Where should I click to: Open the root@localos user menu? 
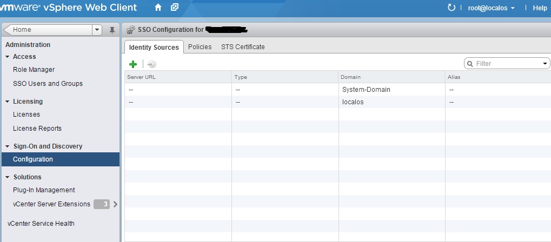(x=491, y=8)
